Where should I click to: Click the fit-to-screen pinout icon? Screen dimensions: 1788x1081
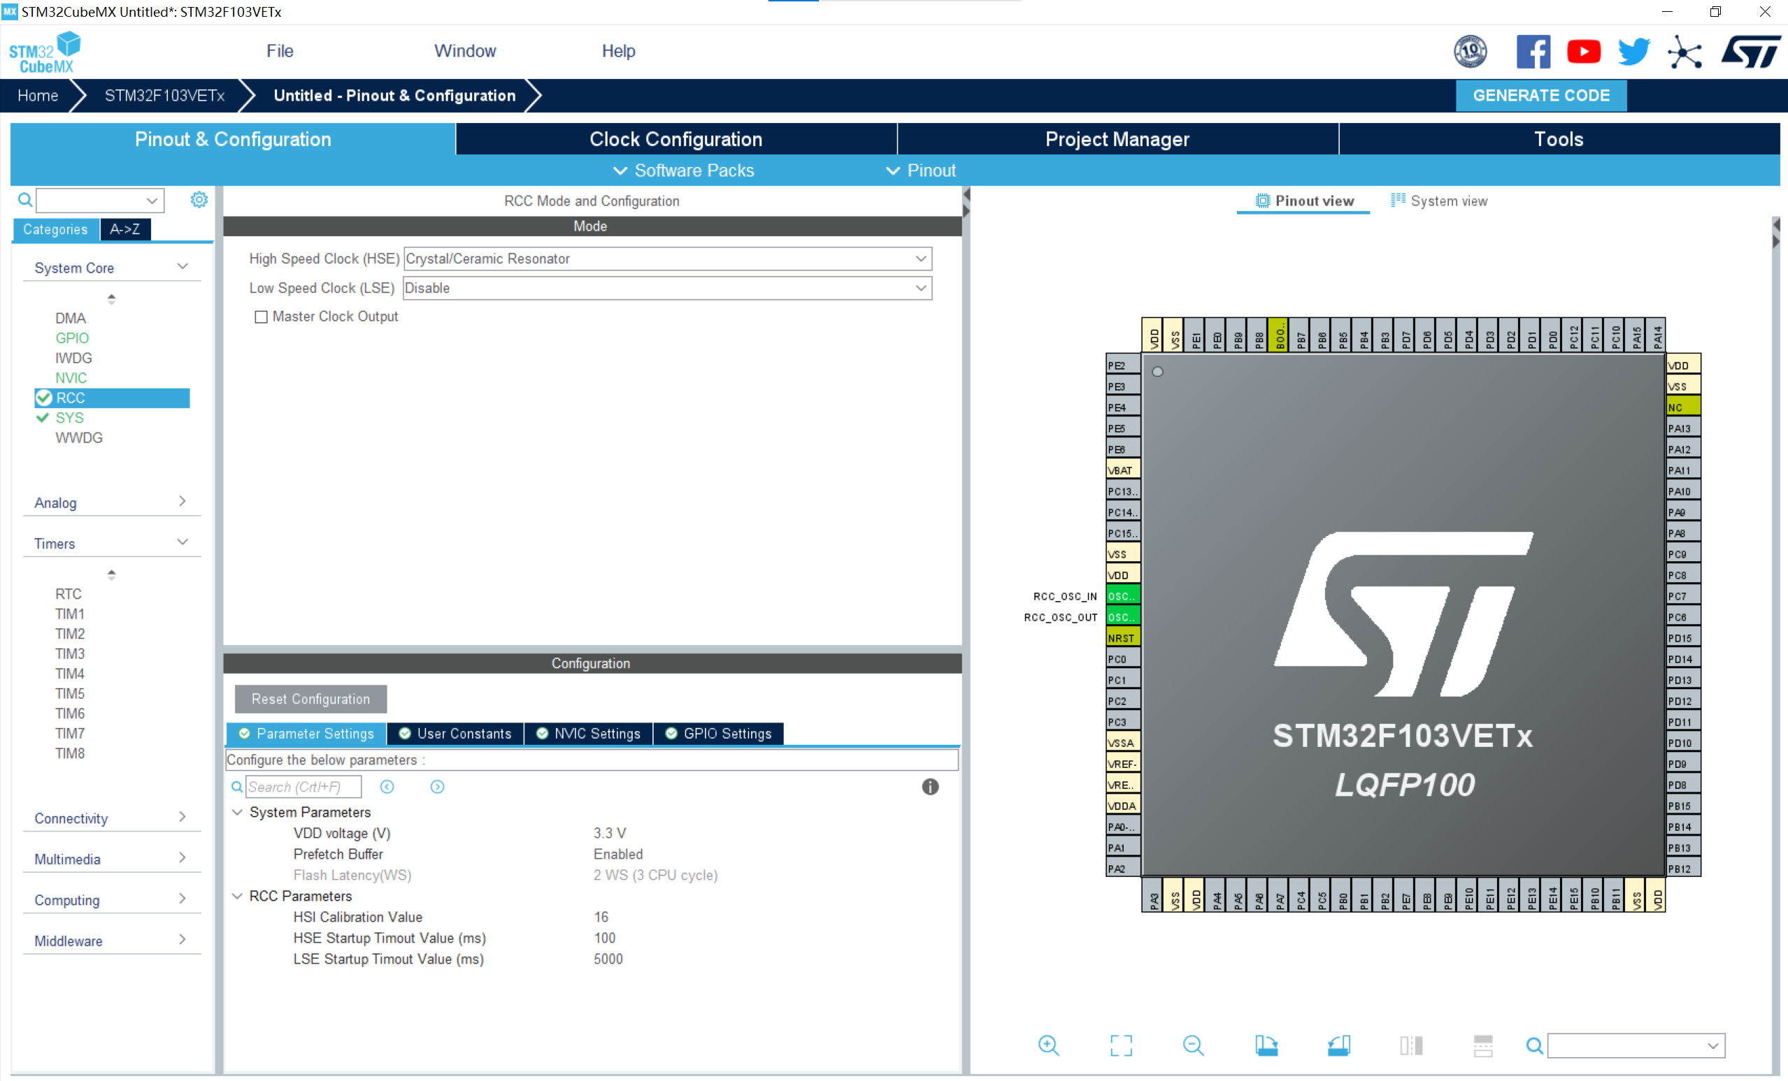(x=1120, y=1045)
